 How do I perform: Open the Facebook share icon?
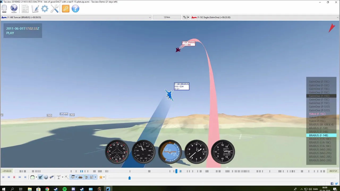click(332, 184)
